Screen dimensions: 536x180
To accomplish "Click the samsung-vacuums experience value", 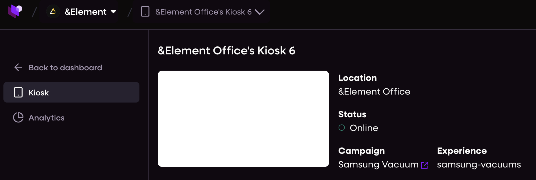I will 479,165.
